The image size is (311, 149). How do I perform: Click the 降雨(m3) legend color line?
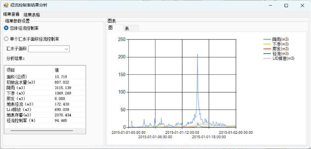pos(267,39)
